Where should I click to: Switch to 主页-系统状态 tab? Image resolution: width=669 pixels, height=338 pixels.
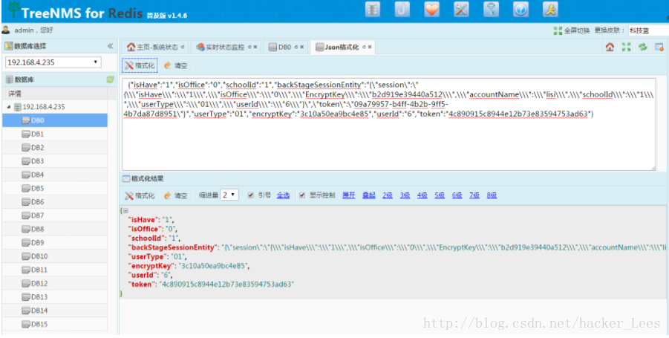coord(156,48)
